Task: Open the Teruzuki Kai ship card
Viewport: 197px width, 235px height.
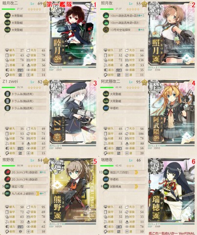Action: (x=172, y=35)
